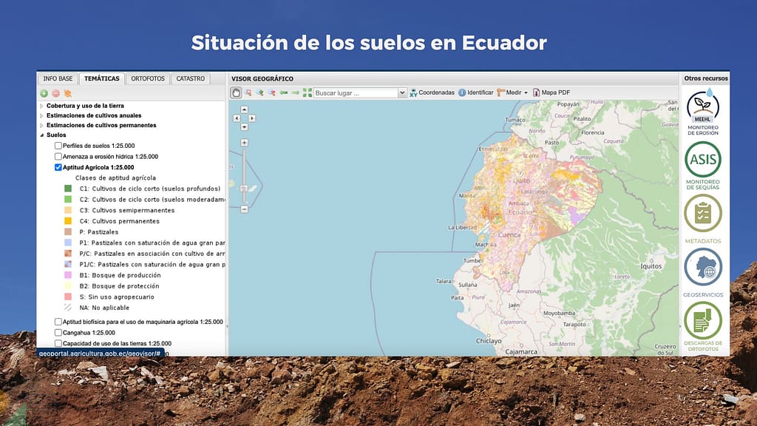757x426 pixels.
Task: Open the Geoservicios resource icon
Action: [702, 266]
